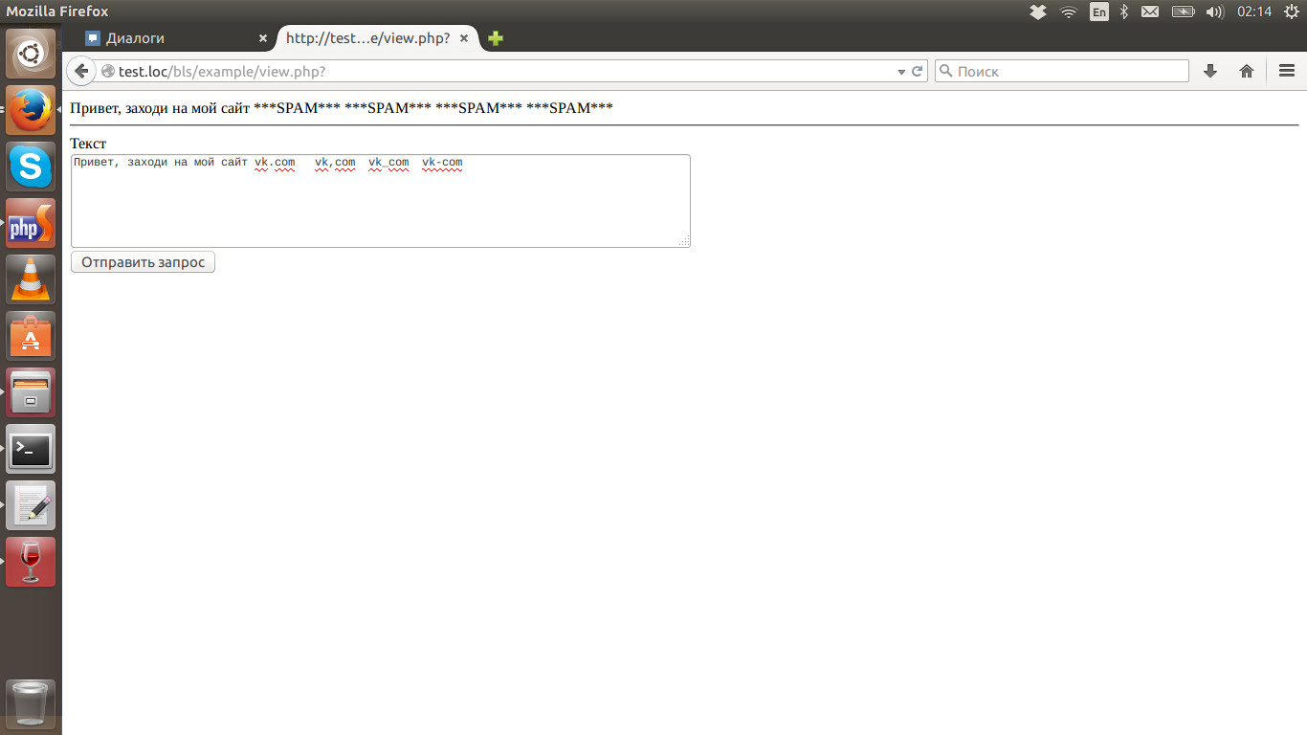Expand the URL bar history dropdown

(x=901, y=72)
